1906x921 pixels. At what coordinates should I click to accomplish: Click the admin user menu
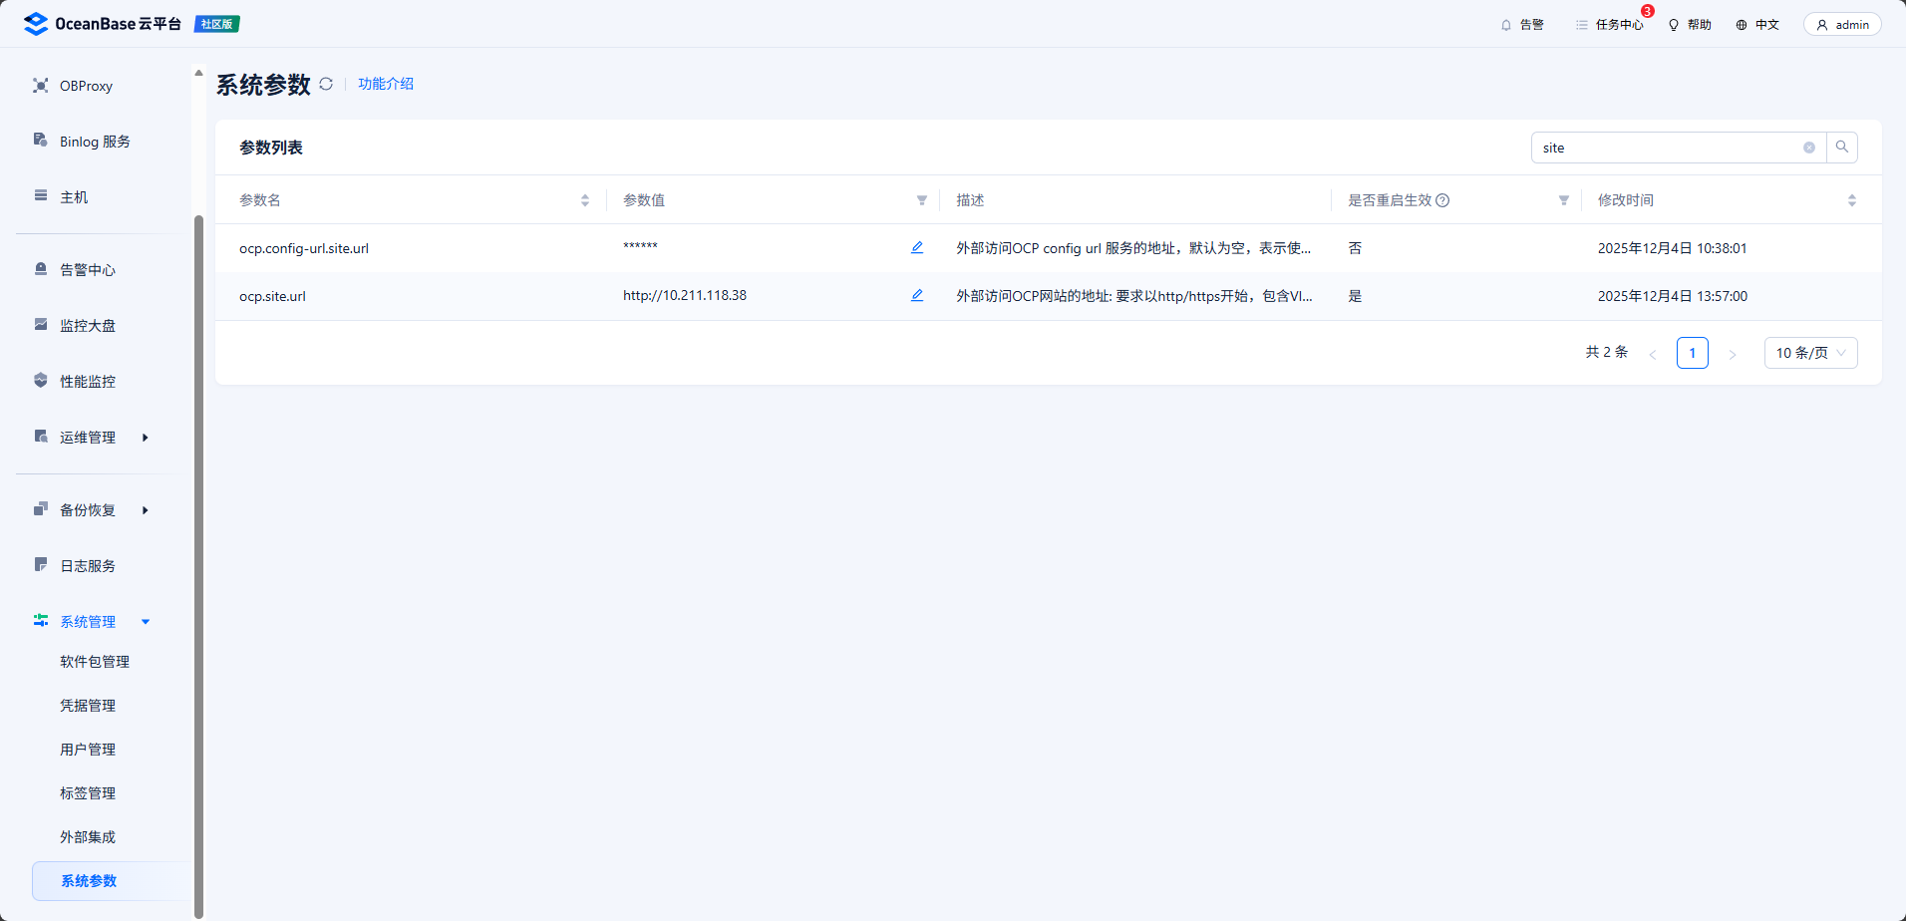click(x=1842, y=25)
